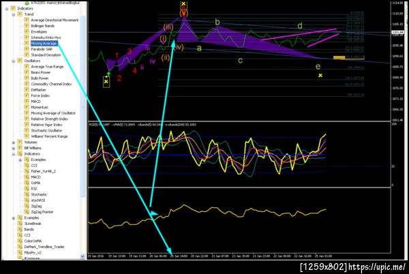
Task: Select the Bill Williams folder label
Action: 33,148
